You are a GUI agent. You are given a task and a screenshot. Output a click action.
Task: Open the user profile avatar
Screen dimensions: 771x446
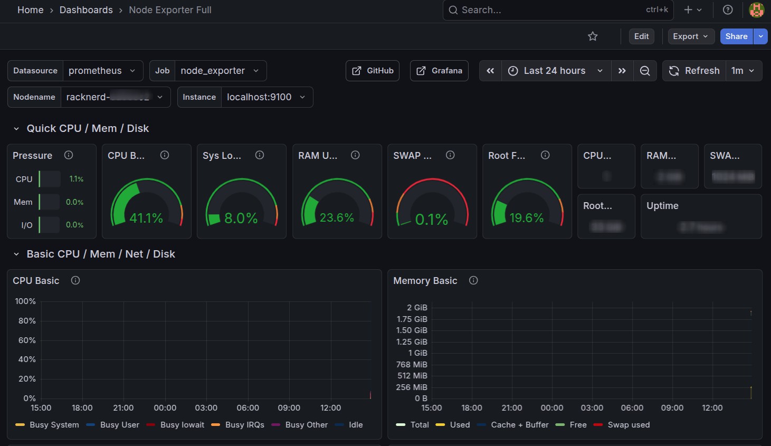click(756, 10)
